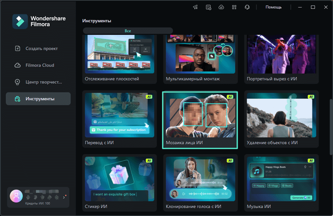Maximize the Filmora window
The width and height of the screenshot is (333, 216).
(x=313, y=7)
